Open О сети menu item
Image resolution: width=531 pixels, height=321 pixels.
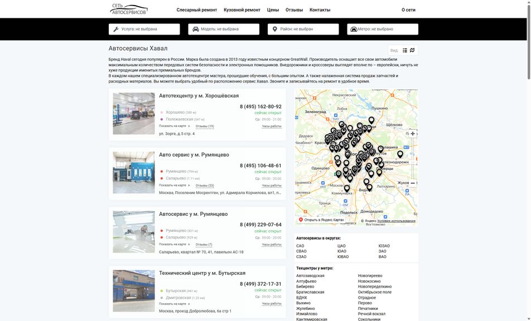click(x=408, y=10)
